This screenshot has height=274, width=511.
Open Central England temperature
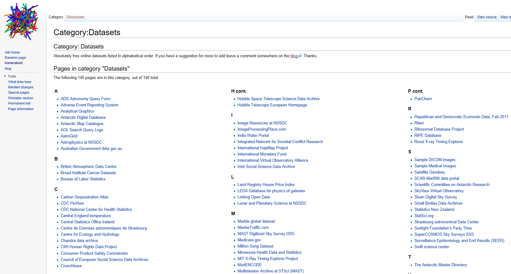point(86,216)
